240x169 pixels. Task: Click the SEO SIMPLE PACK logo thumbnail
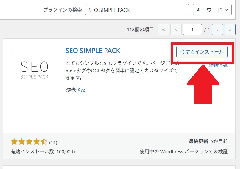coord(34,70)
